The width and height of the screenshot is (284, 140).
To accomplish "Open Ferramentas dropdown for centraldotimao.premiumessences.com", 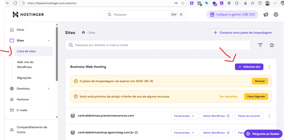I will coord(184,116).
